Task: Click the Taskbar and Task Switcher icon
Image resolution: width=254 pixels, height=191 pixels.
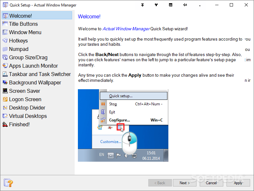Action: click(5, 74)
